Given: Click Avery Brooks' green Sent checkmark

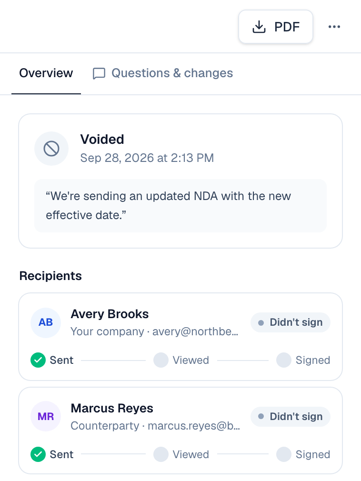Looking at the screenshot, I should (x=38, y=360).
